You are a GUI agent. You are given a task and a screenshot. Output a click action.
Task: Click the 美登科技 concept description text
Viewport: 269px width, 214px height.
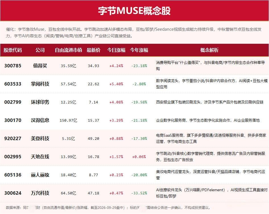pos(211,138)
